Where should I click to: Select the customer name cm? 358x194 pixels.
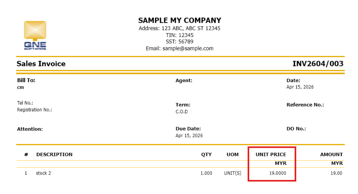click(20, 87)
